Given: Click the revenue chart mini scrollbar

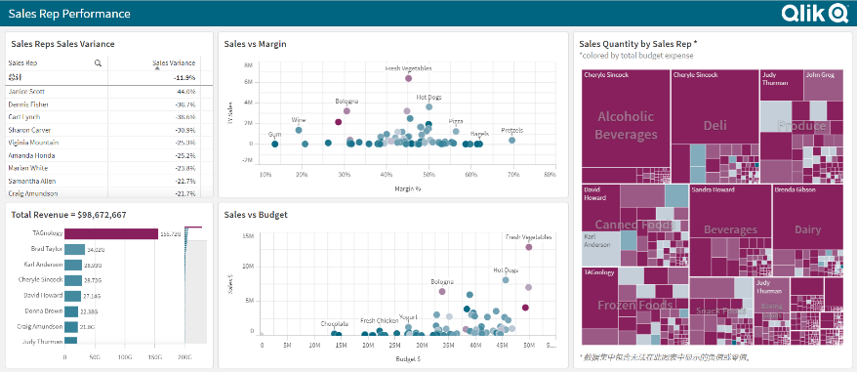Looking at the screenshot, I should tap(195, 284).
